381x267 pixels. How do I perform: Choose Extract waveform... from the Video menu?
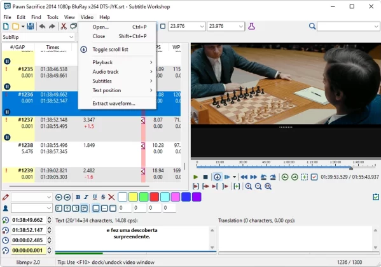[117, 103]
